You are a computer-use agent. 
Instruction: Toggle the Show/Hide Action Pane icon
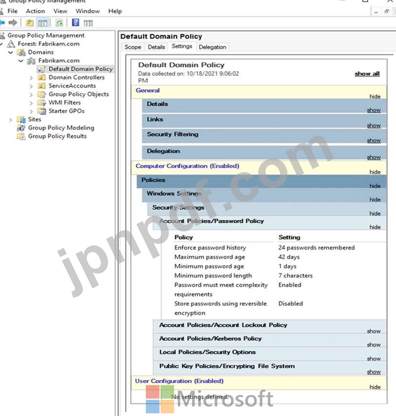click(x=88, y=23)
